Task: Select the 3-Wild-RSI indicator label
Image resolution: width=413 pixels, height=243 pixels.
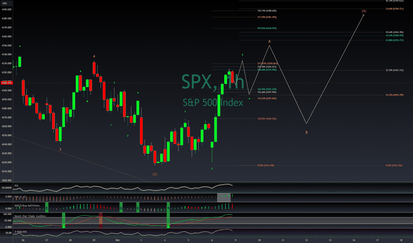Action: (20, 232)
